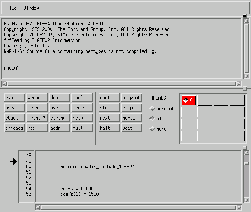Open the File menu
The height and width of the screenshot is (212, 251).
tap(11, 8)
